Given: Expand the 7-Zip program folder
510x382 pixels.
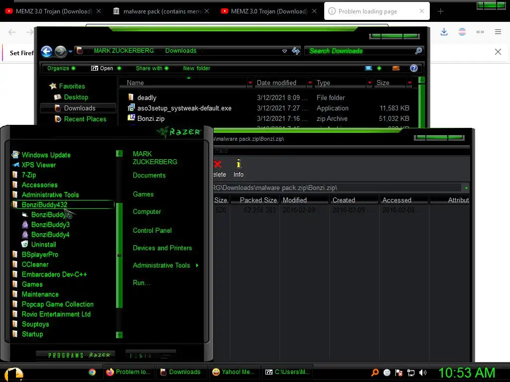Looking at the screenshot, I should (28, 175).
